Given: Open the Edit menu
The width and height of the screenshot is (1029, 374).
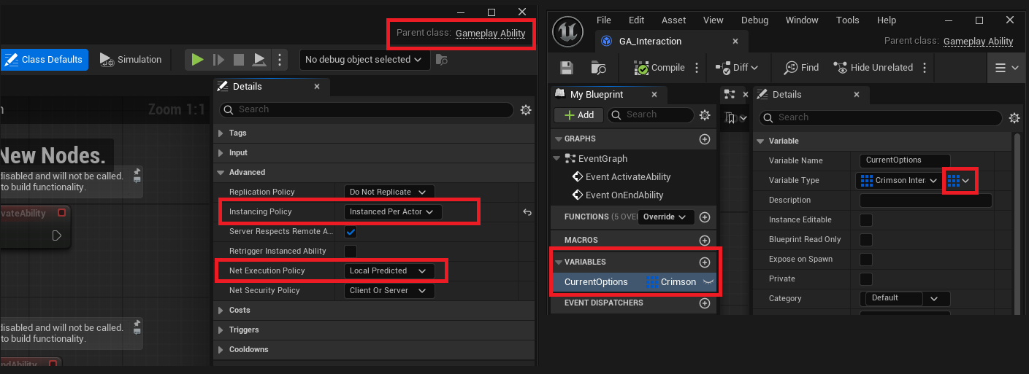Looking at the screenshot, I should (x=636, y=20).
